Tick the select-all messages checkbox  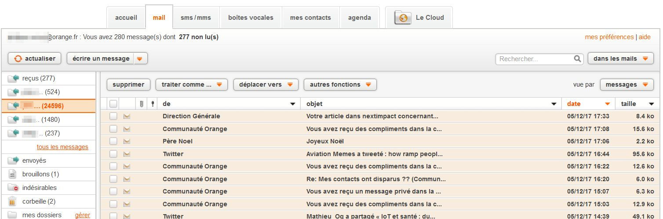(x=113, y=104)
